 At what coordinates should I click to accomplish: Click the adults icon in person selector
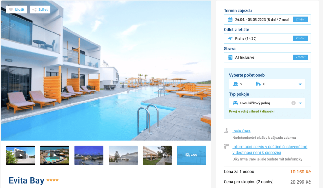pos(235,84)
